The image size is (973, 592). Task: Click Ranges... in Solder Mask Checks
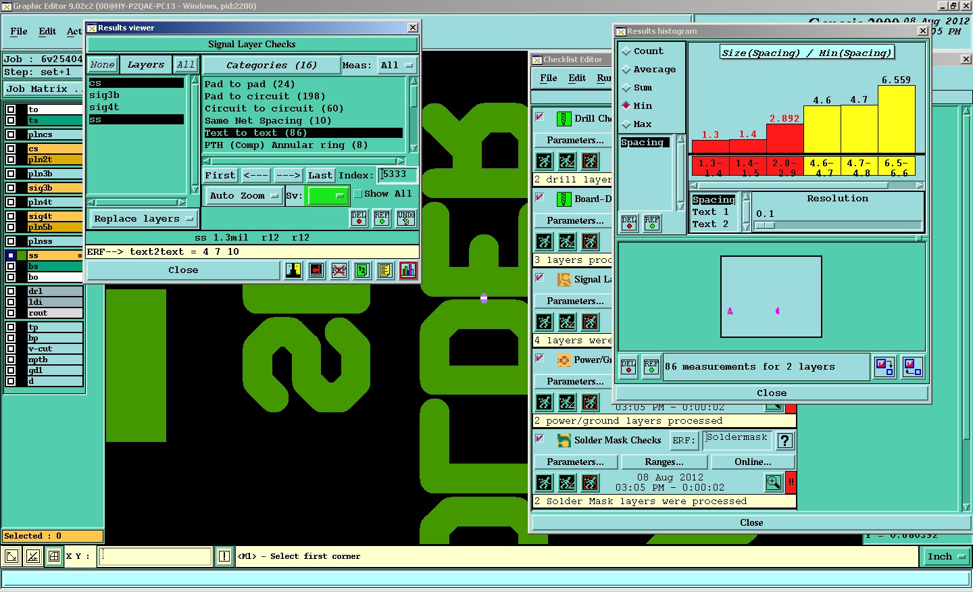(x=664, y=462)
